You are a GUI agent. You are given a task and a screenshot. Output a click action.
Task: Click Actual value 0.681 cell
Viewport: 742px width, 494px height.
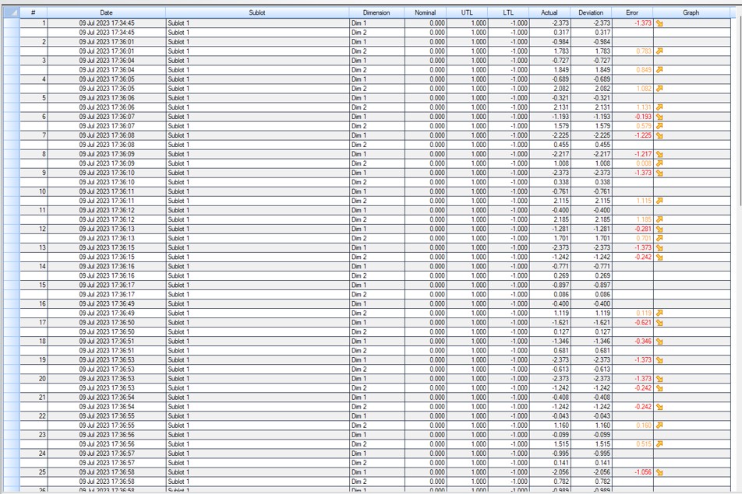coord(550,350)
